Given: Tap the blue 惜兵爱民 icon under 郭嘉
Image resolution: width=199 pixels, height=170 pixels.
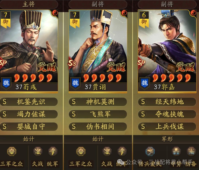Looking at the screenshot, I should coord(150,151).
